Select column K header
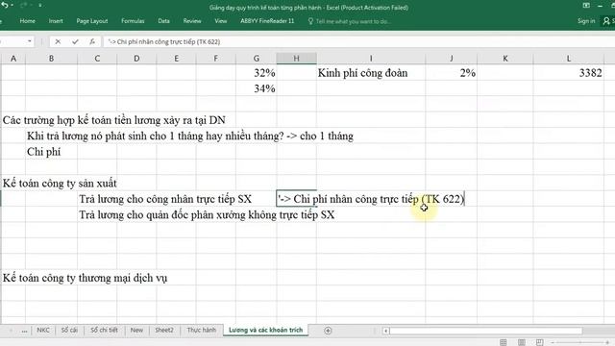The image size is (615, 346). click(505, 59)
